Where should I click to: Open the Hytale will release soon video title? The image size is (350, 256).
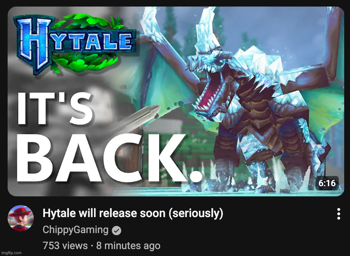133,213
